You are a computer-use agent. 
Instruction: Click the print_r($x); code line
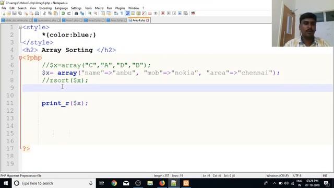click(65, 103)
